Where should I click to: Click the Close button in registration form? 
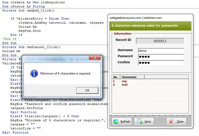click(x=176, y=122)
